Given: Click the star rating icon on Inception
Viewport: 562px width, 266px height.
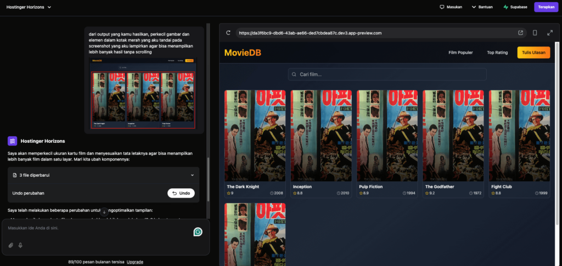Looking at the screenshot, I should (x=295, y=193).
